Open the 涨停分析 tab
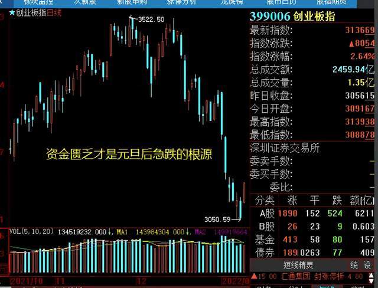Image resolution: width=378 pixels, height=288 pixels. tap(181, 2)
